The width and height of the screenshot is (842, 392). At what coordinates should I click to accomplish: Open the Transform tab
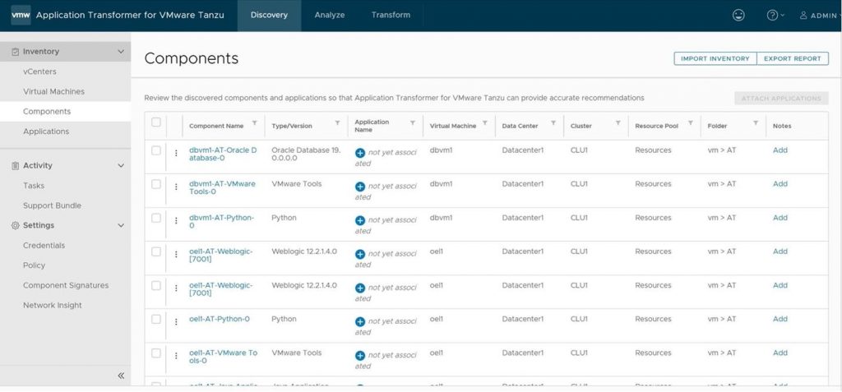click(391, 15)
